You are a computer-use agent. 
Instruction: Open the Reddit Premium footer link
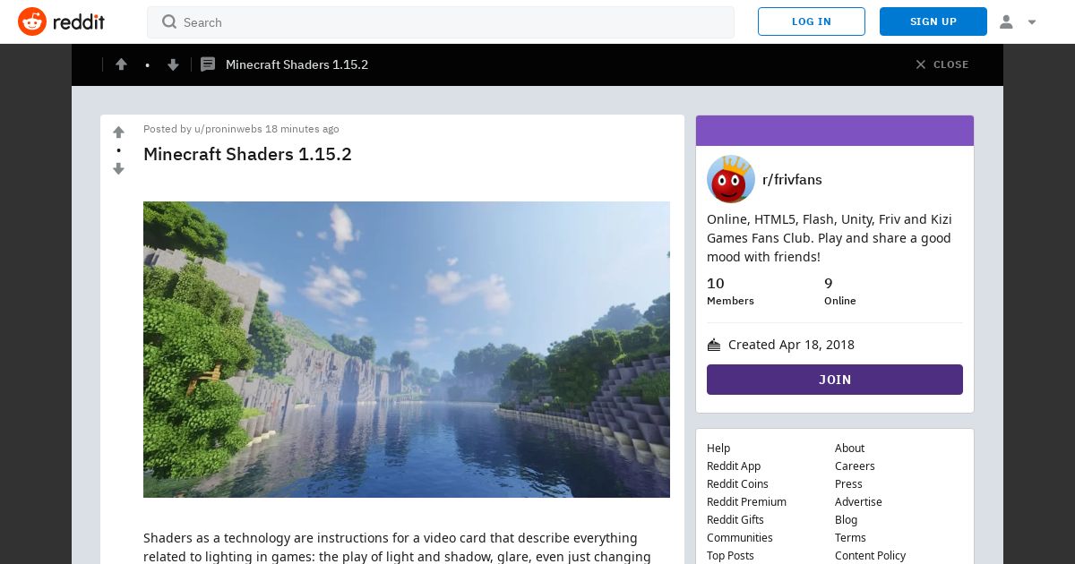(x=746, y=501)
